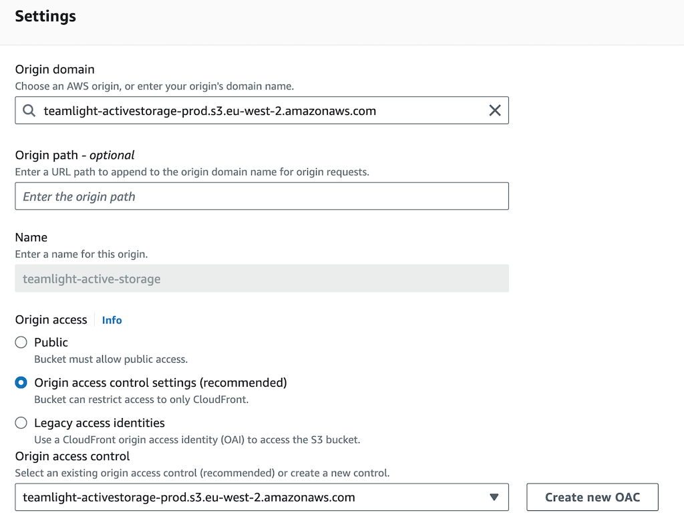Viewport: 684px width, 519px height.
Task: Click the disabled teamlight-active-storage Name field
Action: pos(262,279)
